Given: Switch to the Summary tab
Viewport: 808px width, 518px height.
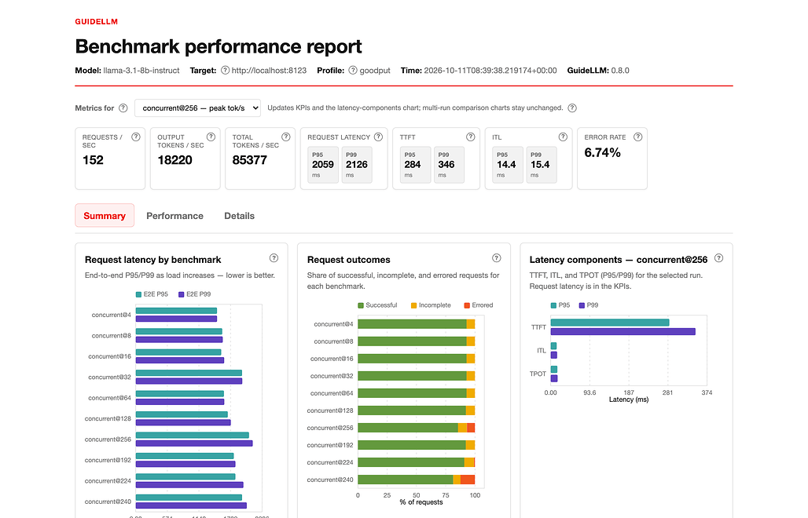Looking at the screenshot, I should [x=105, y=216].
